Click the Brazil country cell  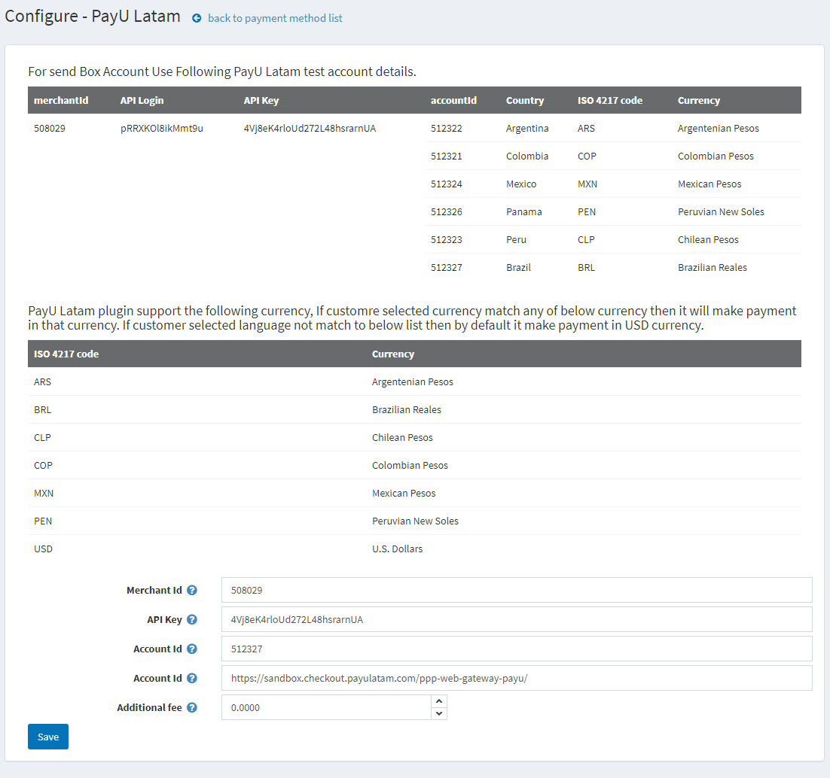click(x=518, y=268)
